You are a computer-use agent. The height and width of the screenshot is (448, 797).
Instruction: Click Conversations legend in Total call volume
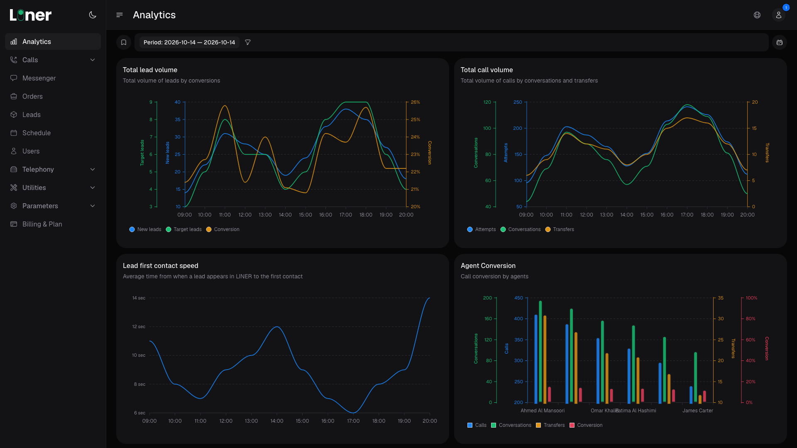coord(521,229)
